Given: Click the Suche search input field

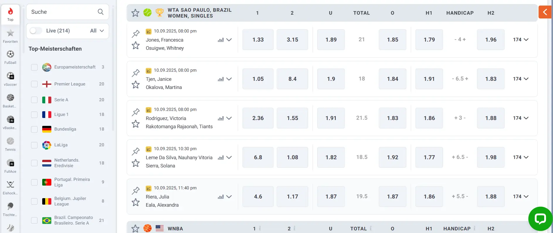Looking at the screenshot, I should (x=63, y=12).
